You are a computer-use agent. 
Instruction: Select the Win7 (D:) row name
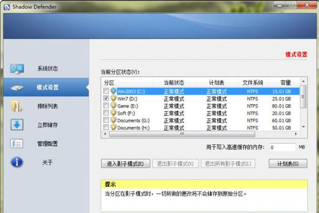coord(127,99)
